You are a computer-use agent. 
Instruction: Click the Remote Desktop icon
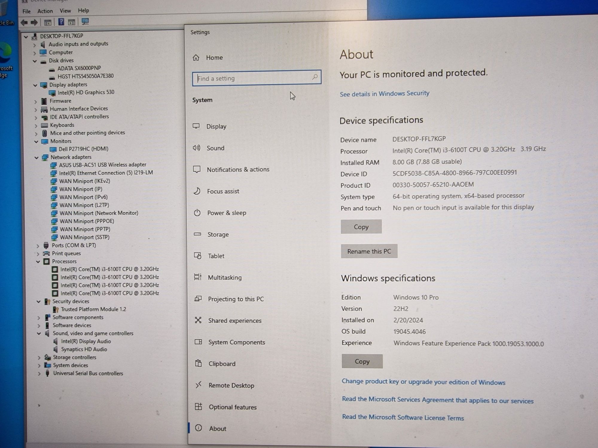coord(199,385)
